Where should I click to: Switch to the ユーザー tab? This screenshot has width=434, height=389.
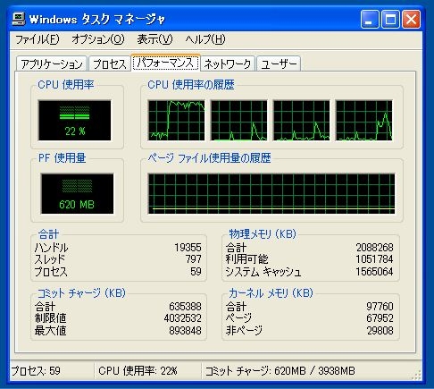click(x=279, y=63)
